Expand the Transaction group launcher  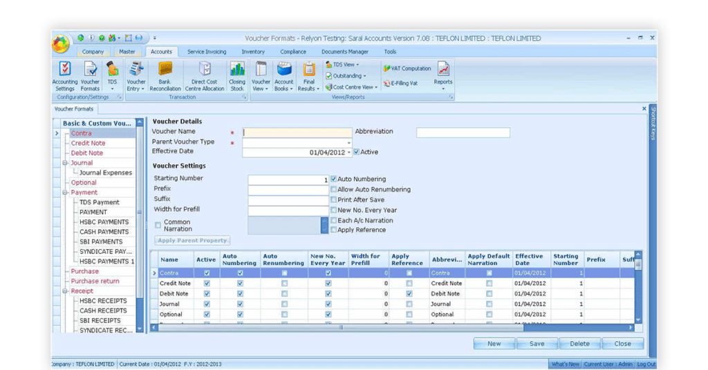(x=244, y=97)
